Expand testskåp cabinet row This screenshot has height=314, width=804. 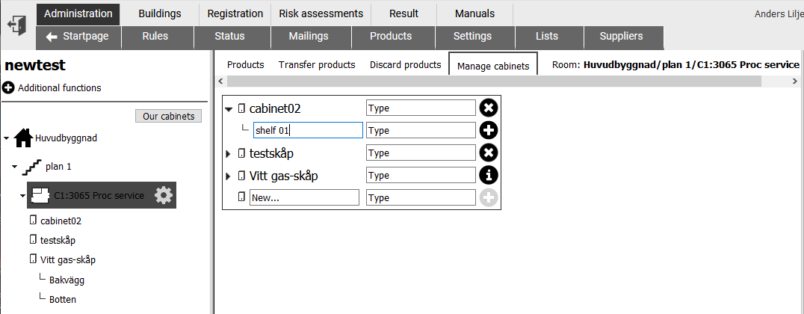pyautogui.click(x=229, y=153)
